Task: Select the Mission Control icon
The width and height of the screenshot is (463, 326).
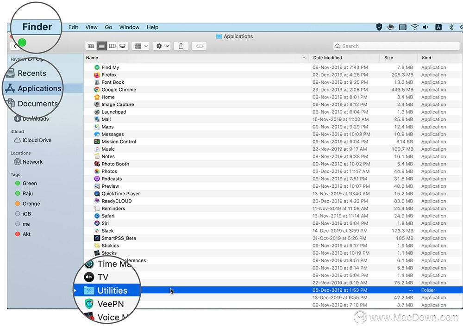Action: [x=97, y=141]
